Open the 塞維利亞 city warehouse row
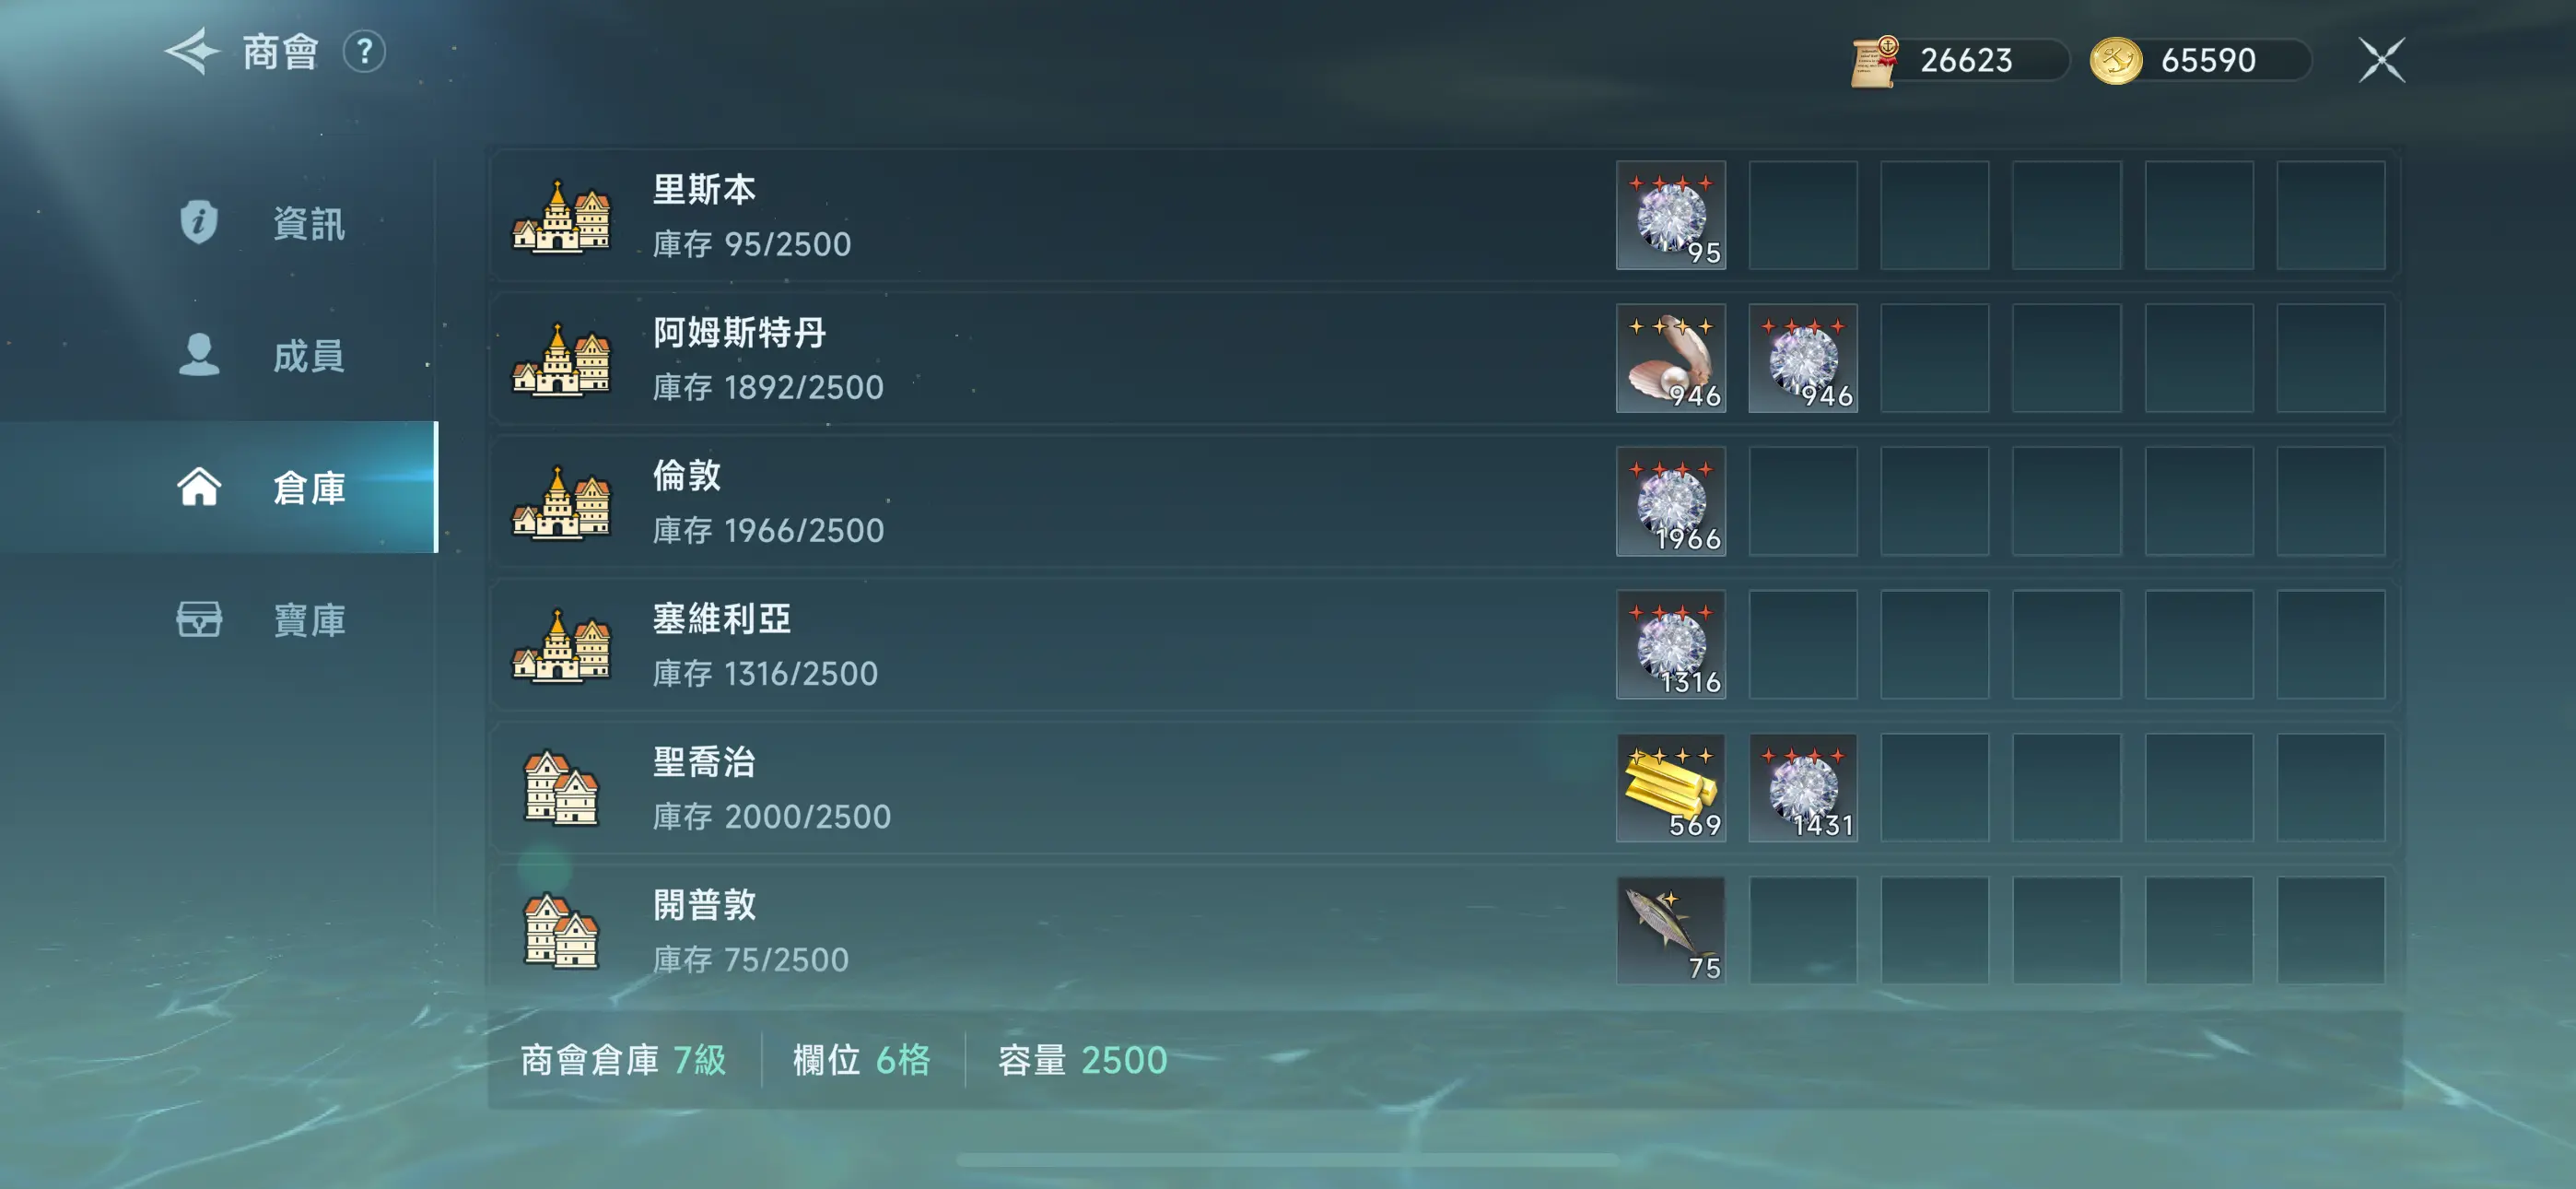The image size is (2576, 1189). point(1445,644)
